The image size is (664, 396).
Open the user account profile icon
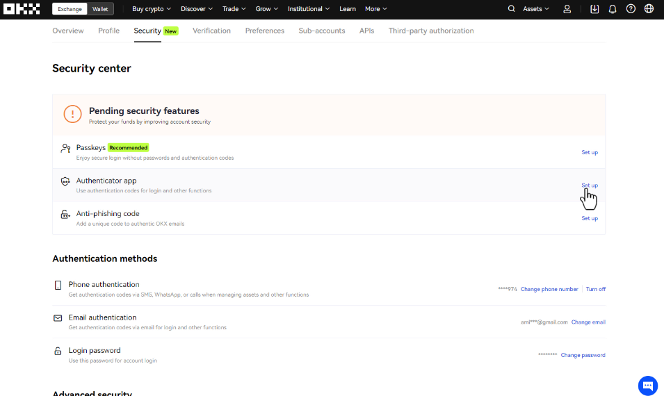coord(567,9)
